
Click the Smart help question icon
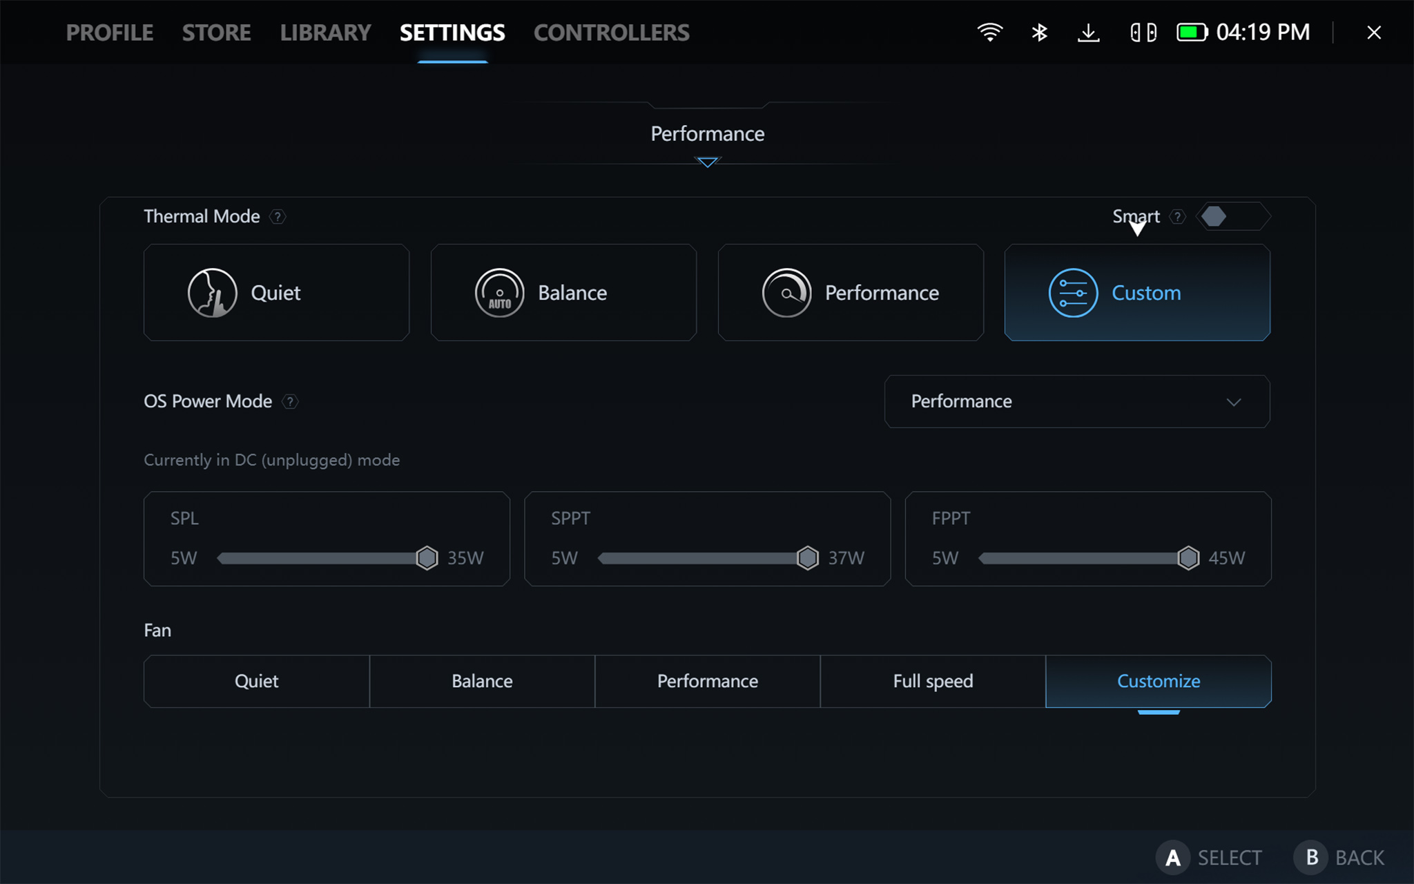coord(1178,217)
